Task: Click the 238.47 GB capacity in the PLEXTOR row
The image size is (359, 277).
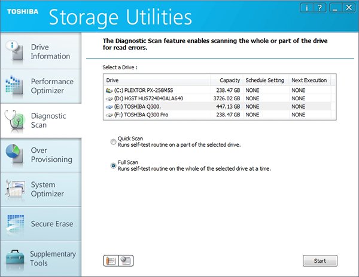Action: 228,90
